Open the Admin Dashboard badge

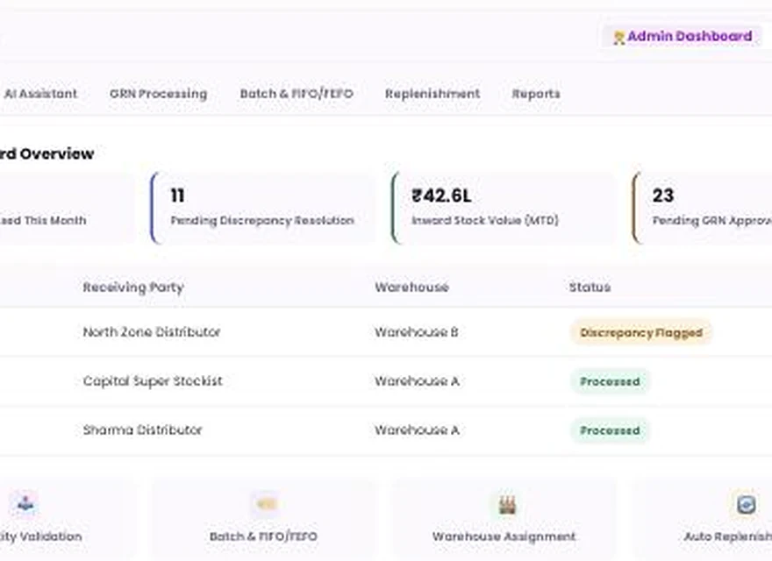click(683, 37)
